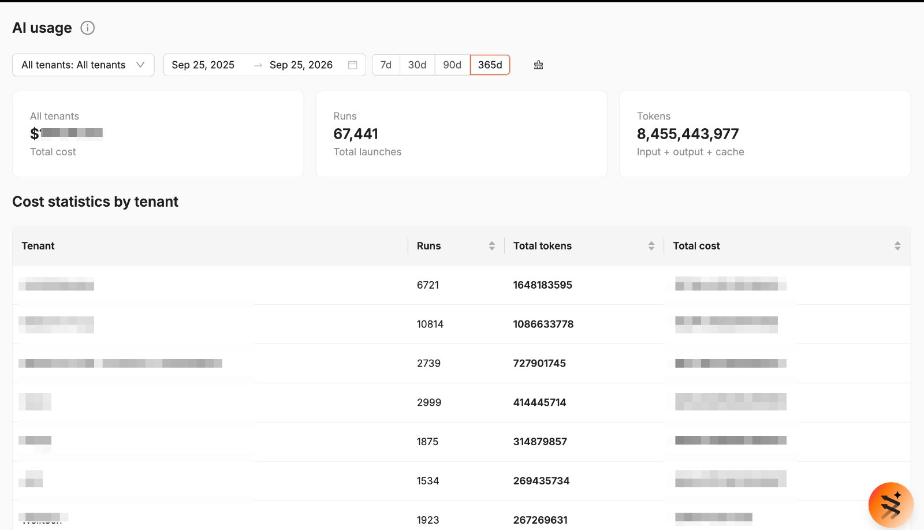Click the Total launches label

click(367, 152)
